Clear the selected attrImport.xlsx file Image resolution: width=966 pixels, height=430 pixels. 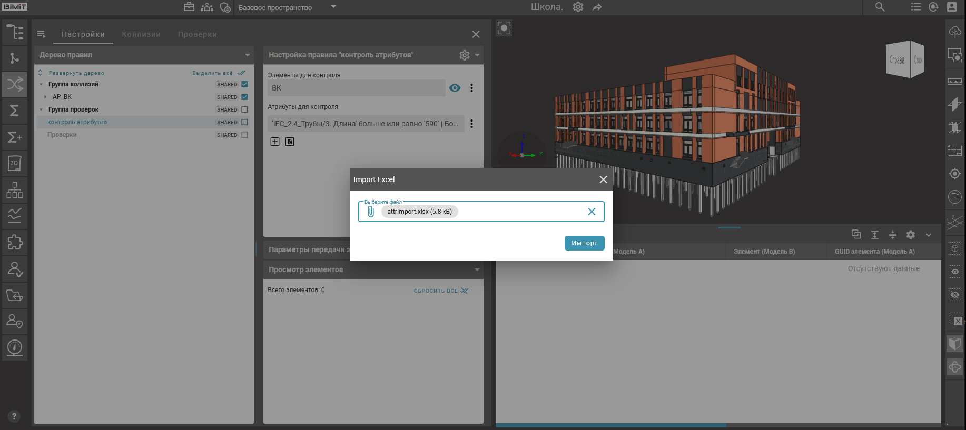point(592,212)
